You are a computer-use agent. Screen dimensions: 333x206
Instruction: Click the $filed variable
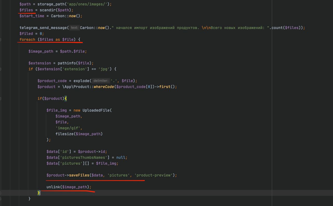point(26,34)
